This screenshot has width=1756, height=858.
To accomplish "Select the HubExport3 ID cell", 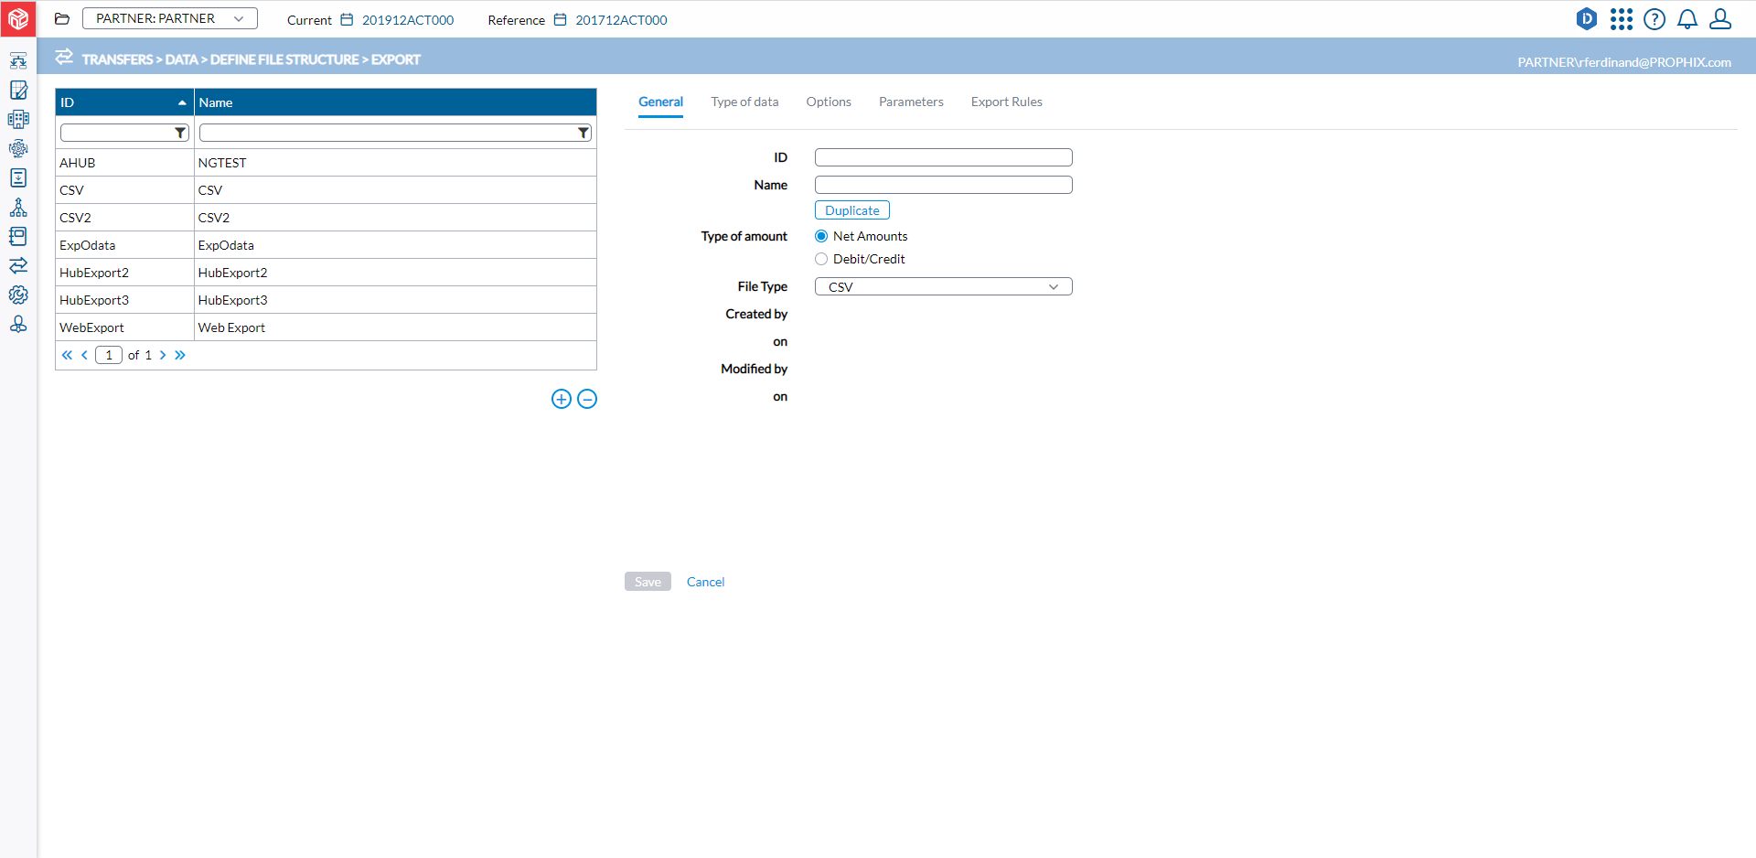I will pos(124,300).
